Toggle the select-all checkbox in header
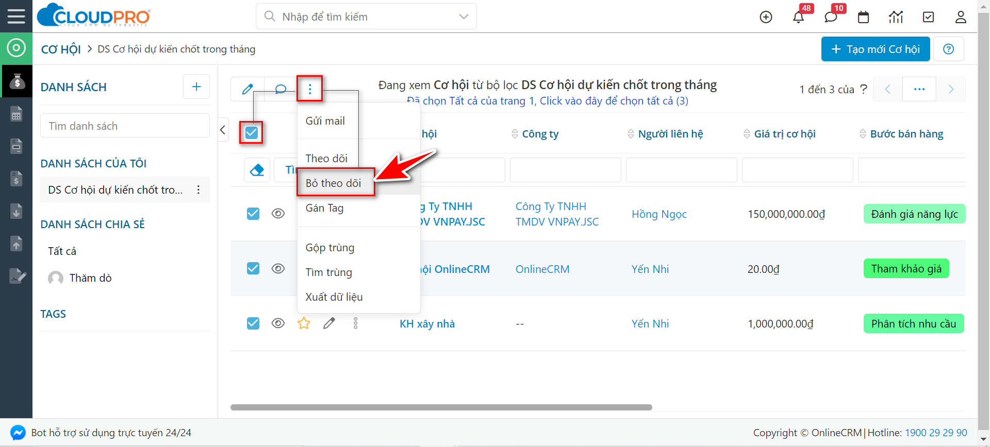The image size is (990, 447). [251, 133]
